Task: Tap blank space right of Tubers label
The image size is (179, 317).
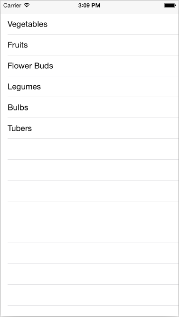Action: 105,128
